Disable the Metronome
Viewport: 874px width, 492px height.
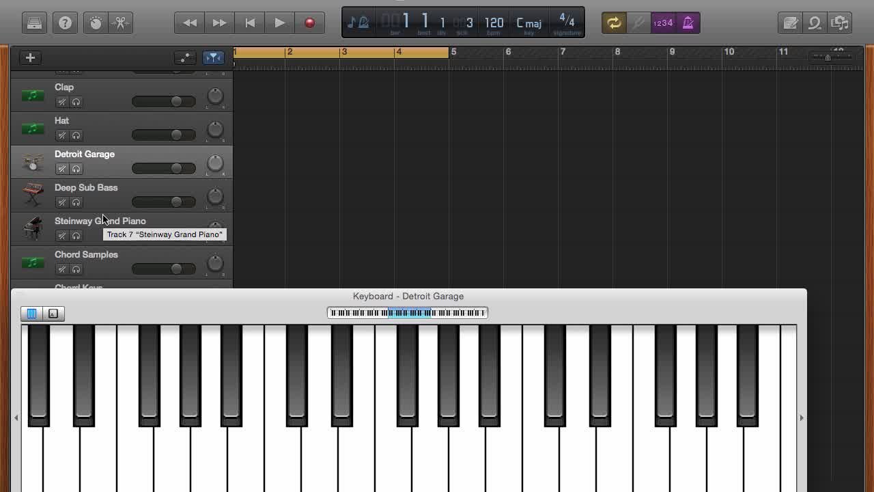click(x=688, y=23)
